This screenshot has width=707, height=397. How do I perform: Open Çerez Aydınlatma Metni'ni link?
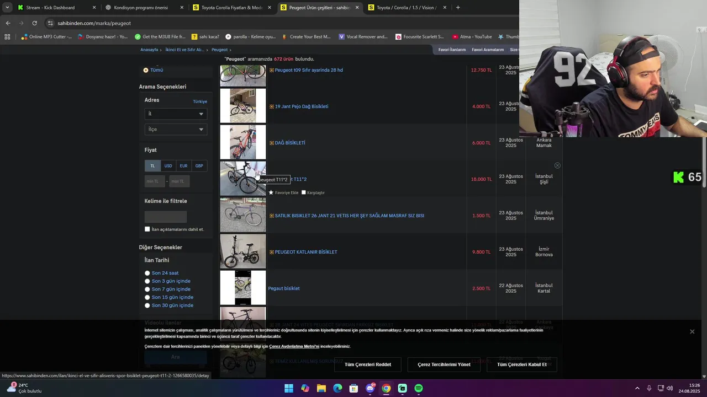pos(294,346)
